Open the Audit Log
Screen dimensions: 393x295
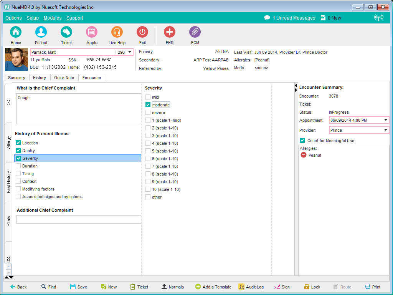click(x=254, y=287)
